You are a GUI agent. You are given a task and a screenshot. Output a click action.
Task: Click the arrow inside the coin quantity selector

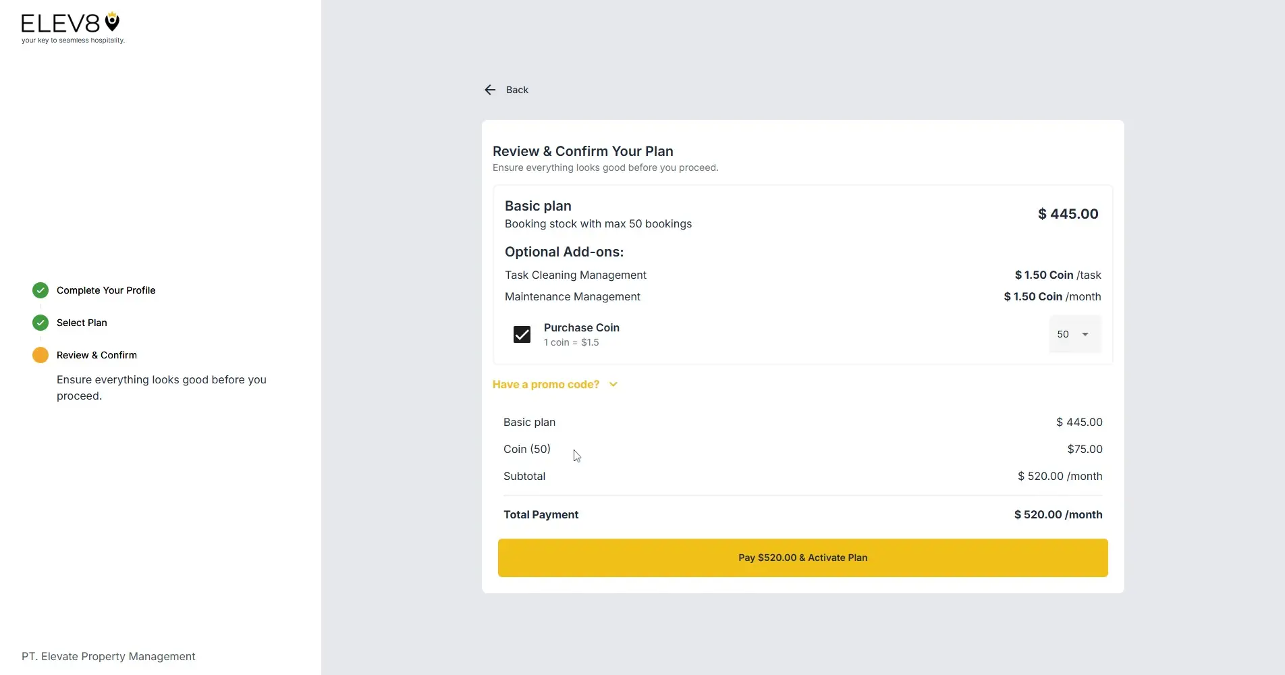(x=1085, y=333)
